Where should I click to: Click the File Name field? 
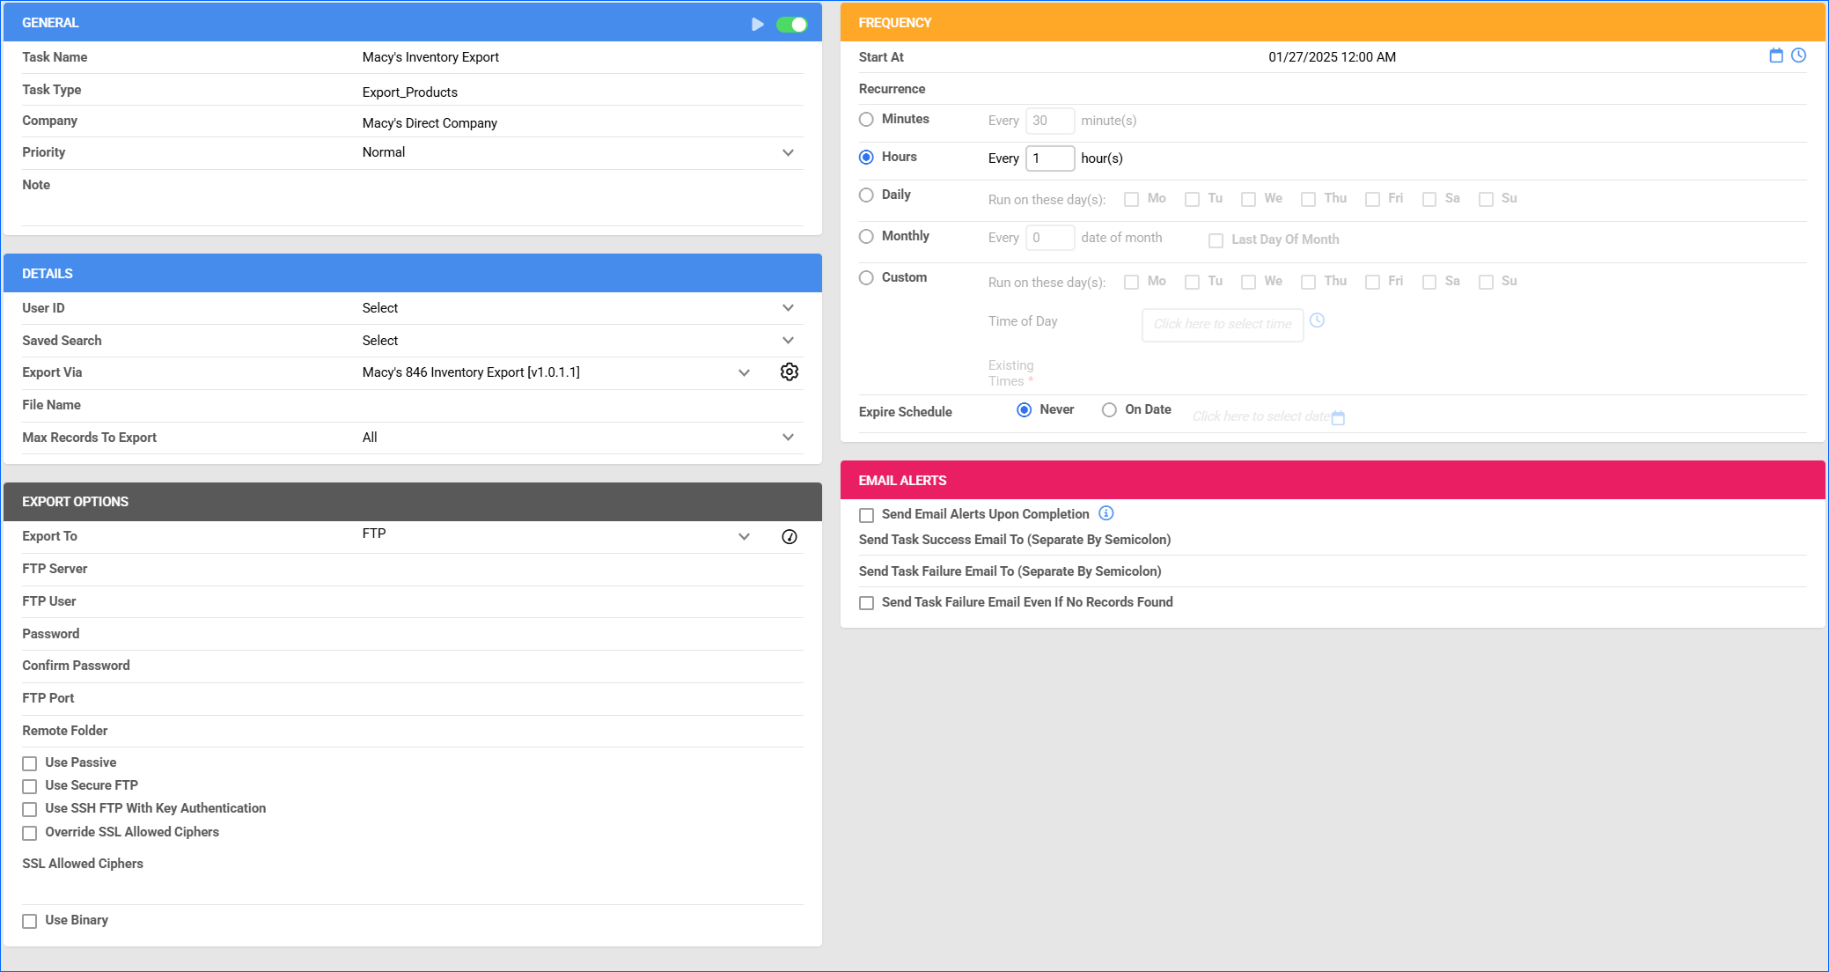583,405
